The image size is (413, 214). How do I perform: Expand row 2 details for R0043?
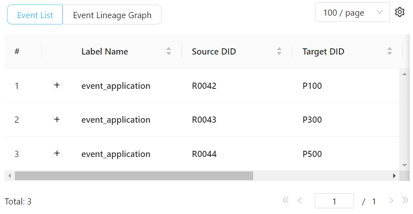pos(57,120)
